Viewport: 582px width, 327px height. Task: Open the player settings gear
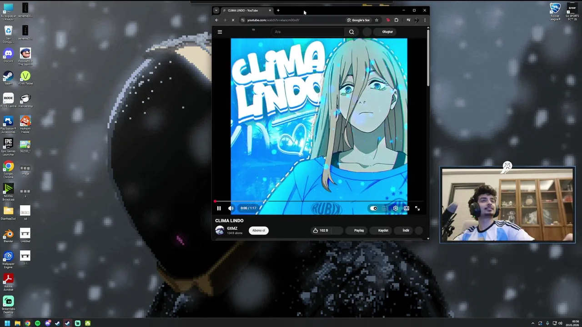(396, 208)
